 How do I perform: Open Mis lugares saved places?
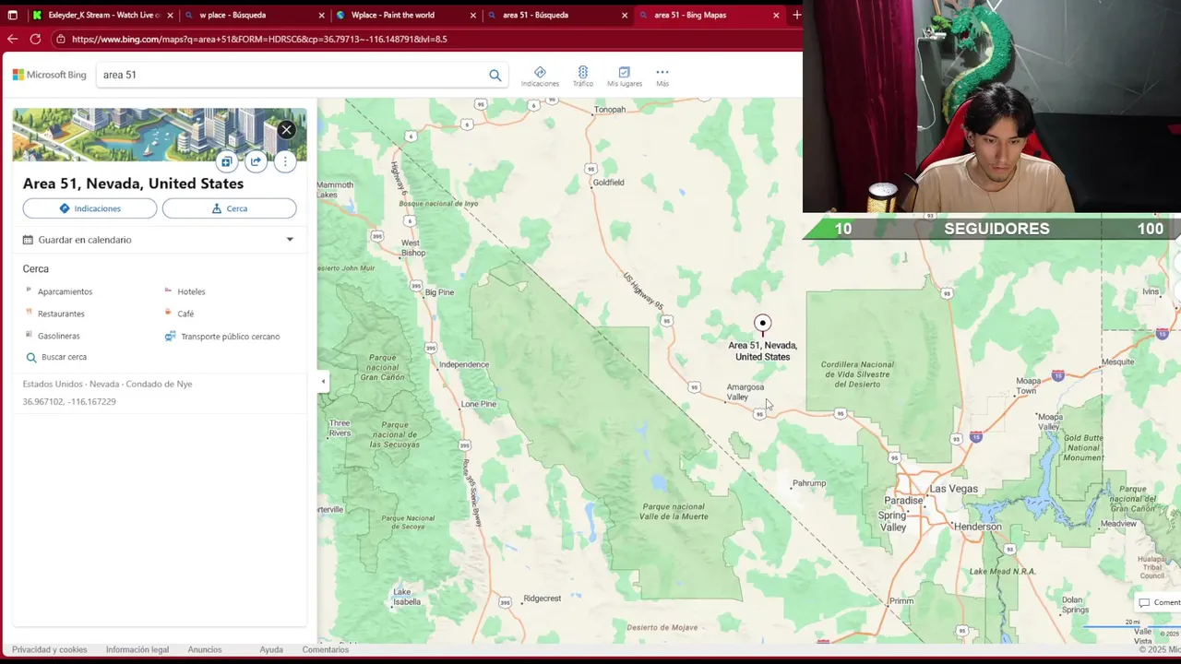point(625,77)
